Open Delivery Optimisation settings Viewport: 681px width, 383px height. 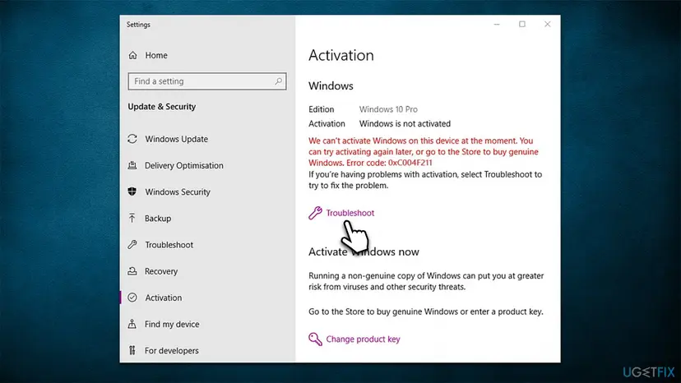click(184, 165)
